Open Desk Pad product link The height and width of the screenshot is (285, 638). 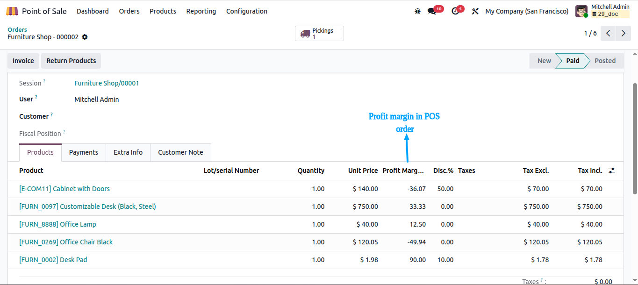(53, 260)
